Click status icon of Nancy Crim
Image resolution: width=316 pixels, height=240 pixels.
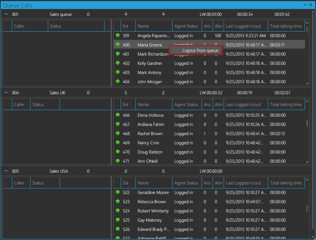point(118,142)
